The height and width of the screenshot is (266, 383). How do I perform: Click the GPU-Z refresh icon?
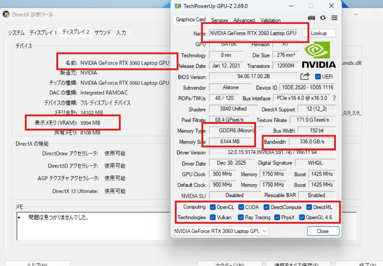tap(323, 18)
